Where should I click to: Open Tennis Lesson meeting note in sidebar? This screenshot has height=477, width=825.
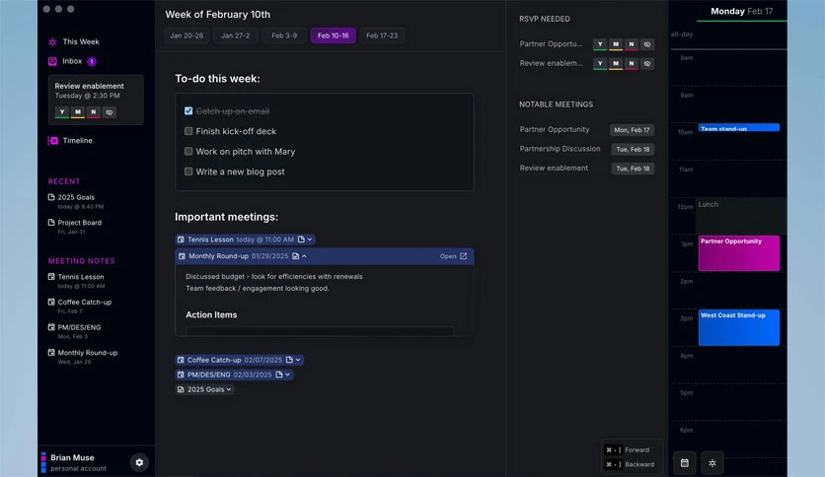point(76,281)
